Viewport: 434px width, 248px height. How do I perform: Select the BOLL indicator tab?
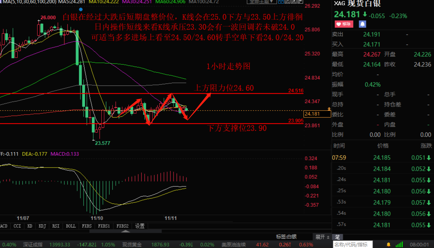pos(71,226)
